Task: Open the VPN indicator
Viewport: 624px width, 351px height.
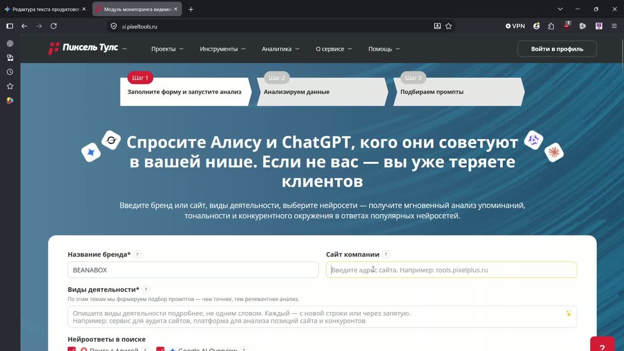Action: coord(515,26)
